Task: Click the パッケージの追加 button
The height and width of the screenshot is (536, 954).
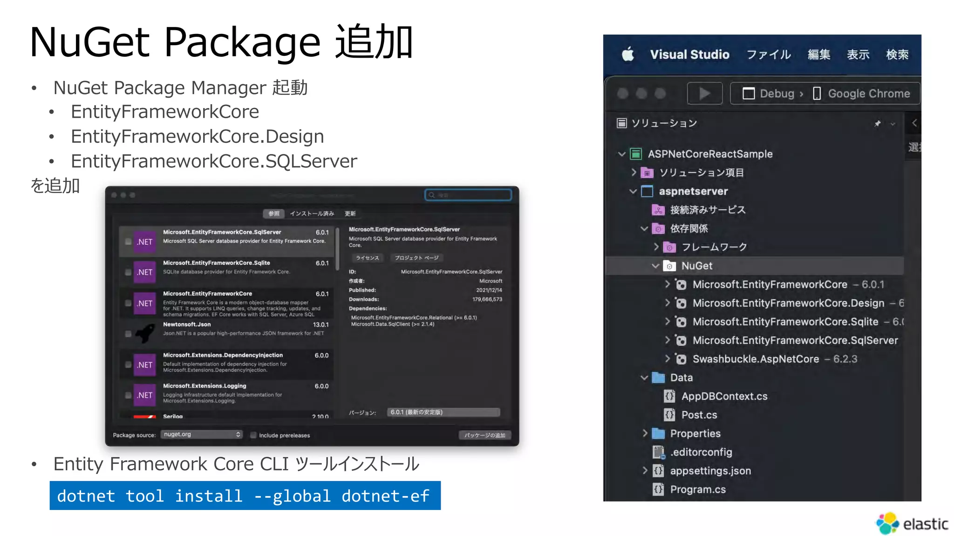Action: click(x=484, y=435)
